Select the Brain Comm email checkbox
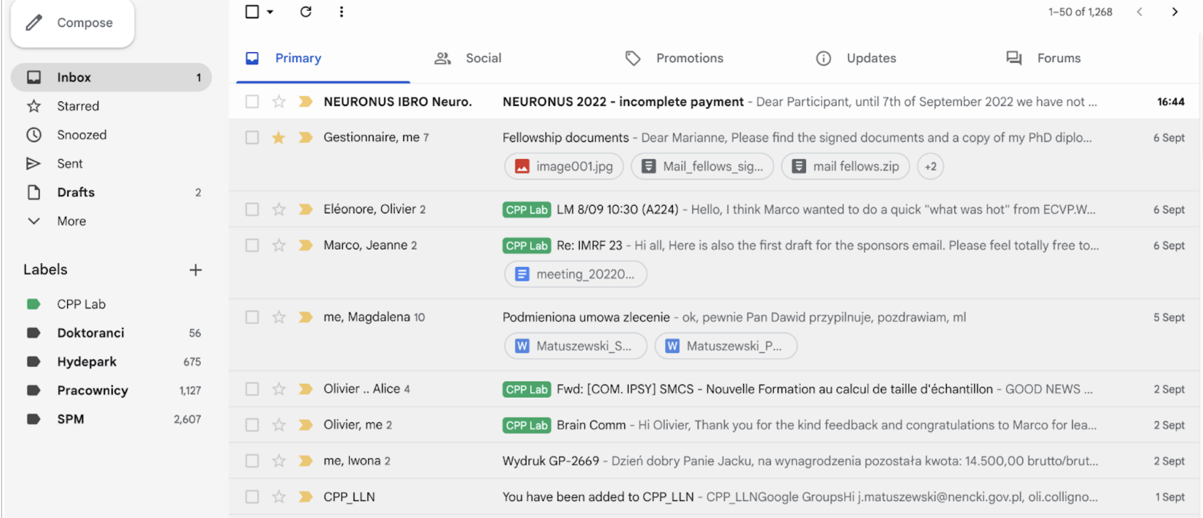Viewport: 1203px width, 518px height. click(252, 425)
